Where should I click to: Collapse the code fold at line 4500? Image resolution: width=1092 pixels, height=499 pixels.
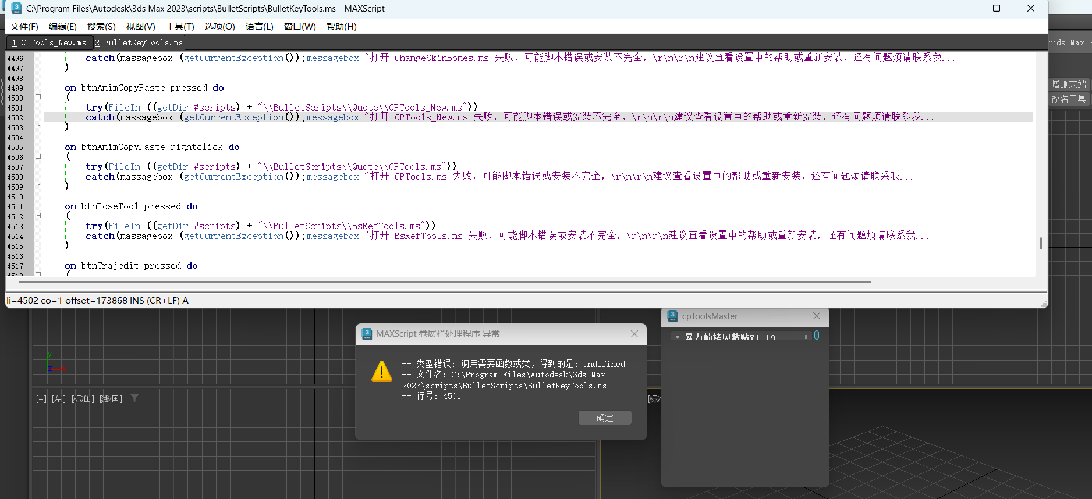click(x=38, y=97)
